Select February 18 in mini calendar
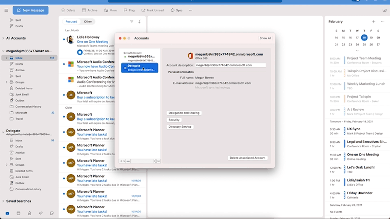This screenshot has width=390, height=219. [364, 38]
